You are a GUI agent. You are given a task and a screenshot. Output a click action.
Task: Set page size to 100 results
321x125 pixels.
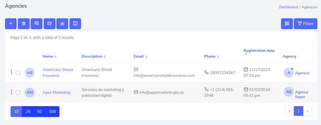[x=52, y=112]
